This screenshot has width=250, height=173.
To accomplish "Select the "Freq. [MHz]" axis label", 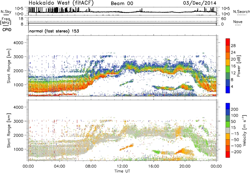I will tap(6, 21).
